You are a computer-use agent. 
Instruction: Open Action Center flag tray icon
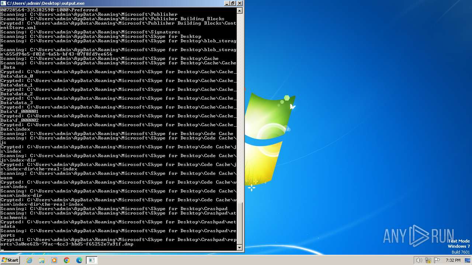[x=437, y=260]
